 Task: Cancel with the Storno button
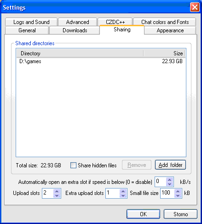click(x=180, y=214)
